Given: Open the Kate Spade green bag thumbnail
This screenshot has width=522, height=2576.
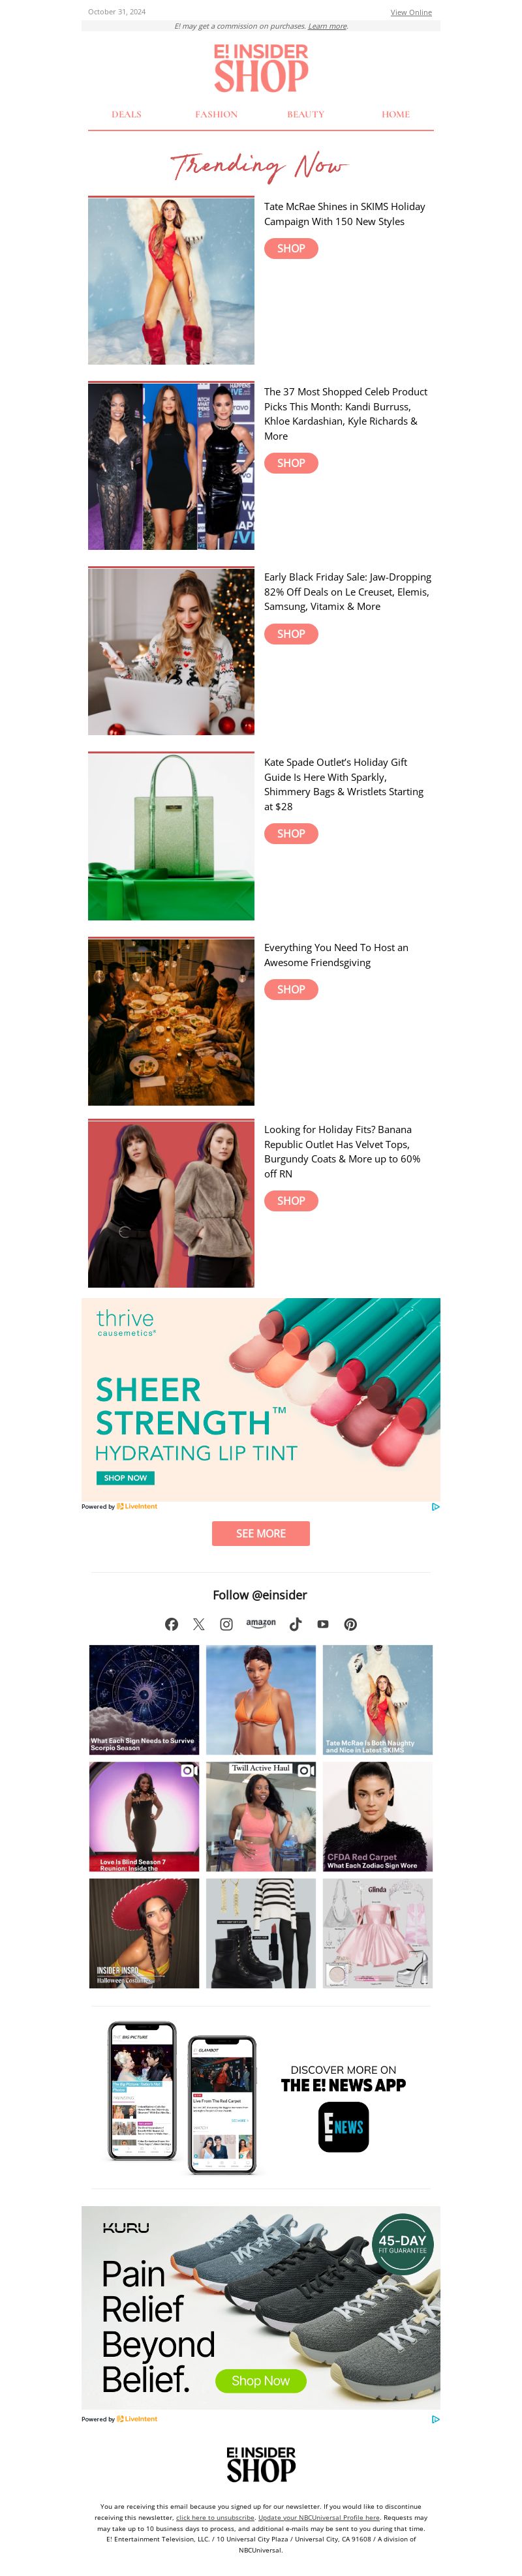Looking at the screenshot, I should coord(171,836).
